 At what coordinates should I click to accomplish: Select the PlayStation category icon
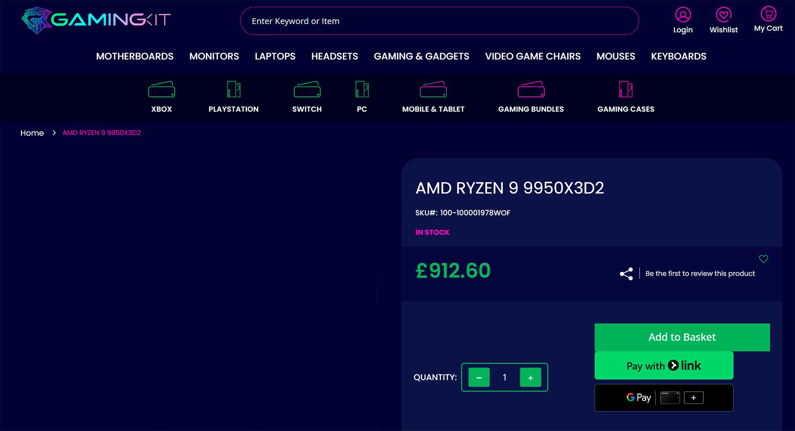click(234, 89)
